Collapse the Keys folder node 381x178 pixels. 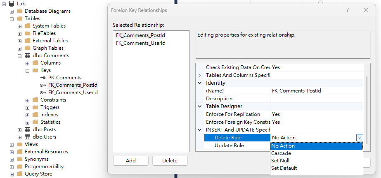pos(28,70)
